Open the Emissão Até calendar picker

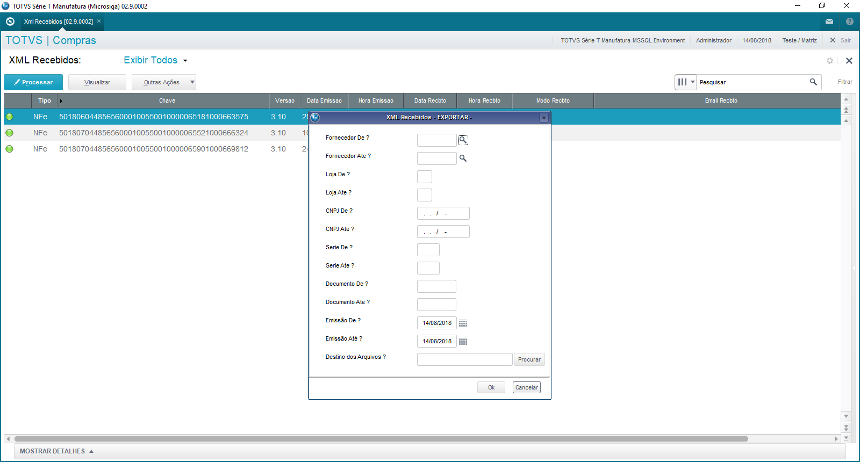click(x=463, y=342)
